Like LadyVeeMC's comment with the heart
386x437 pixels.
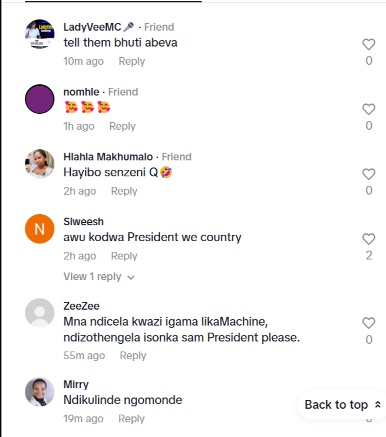click(x=368, y=44)
